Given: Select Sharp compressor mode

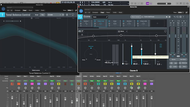Looking at the screenshot, I should (x=84, y=60).
